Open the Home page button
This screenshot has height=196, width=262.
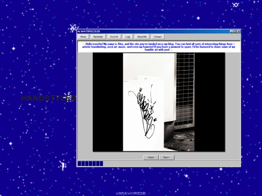click(83, 37)
